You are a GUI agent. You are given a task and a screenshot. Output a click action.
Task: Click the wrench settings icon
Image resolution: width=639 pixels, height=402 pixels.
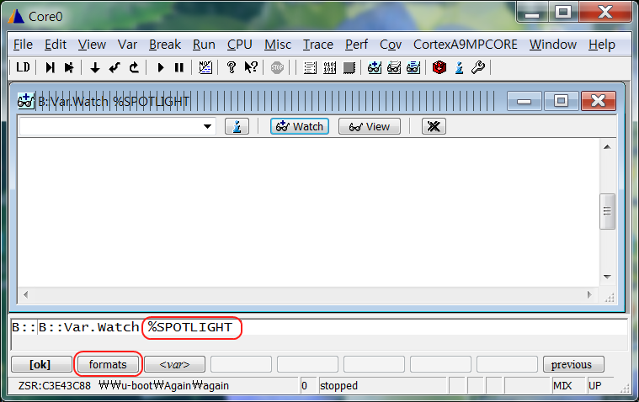477,67
